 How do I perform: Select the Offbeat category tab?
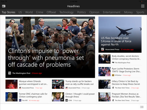pos(51,12)
